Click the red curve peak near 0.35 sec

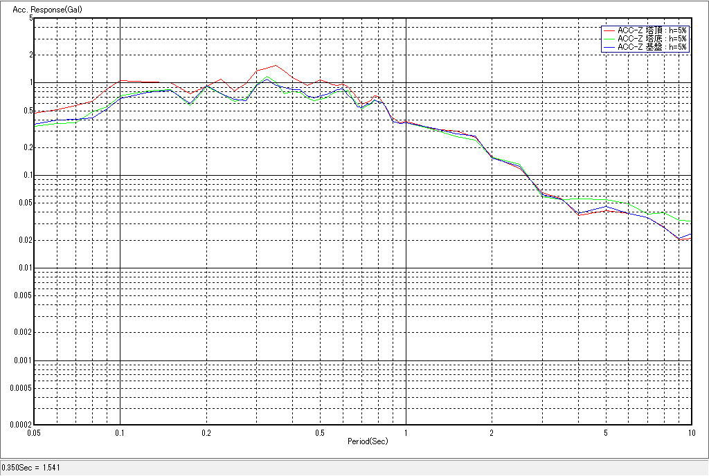point(276,65)
